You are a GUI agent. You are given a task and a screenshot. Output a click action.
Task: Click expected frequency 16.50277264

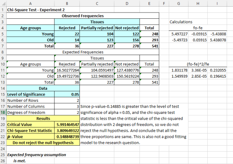[67, 70]
